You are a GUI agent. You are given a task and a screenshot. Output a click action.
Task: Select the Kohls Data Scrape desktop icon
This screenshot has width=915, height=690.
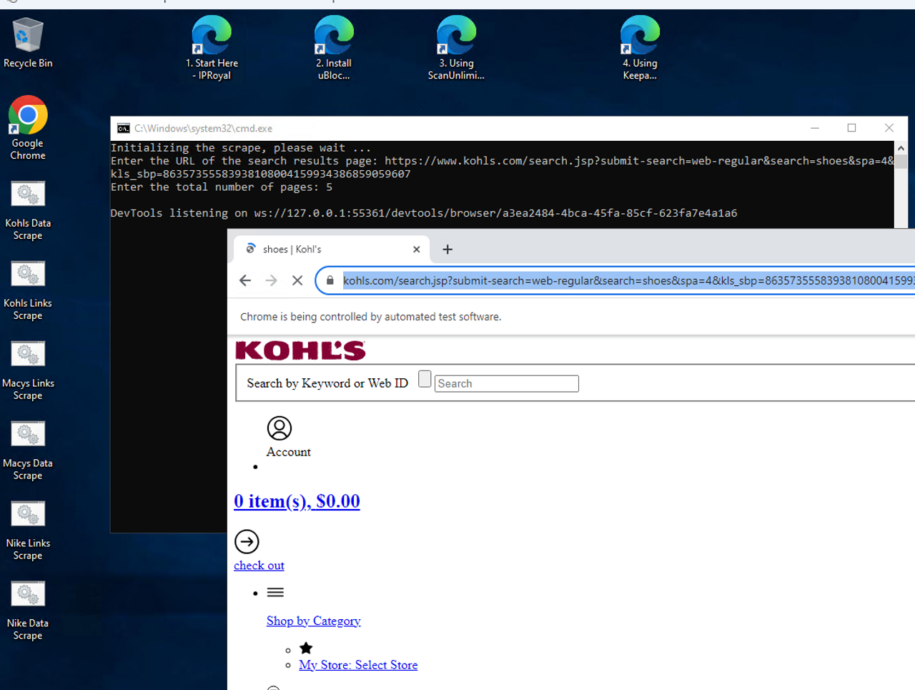tap(28, 210)
